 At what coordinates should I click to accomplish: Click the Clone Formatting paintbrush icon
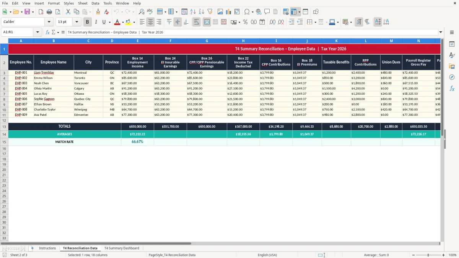point(98,12)
